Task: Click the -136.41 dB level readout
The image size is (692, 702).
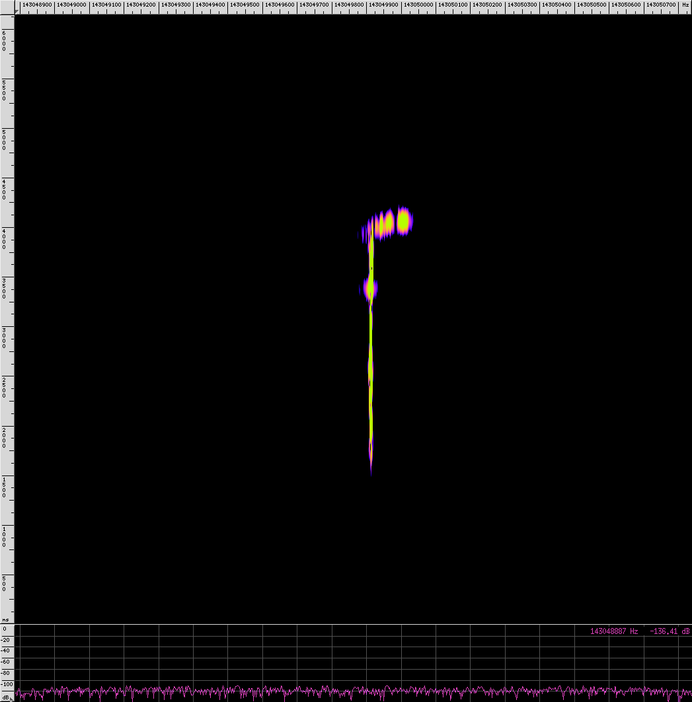Action: click(669, 631)
